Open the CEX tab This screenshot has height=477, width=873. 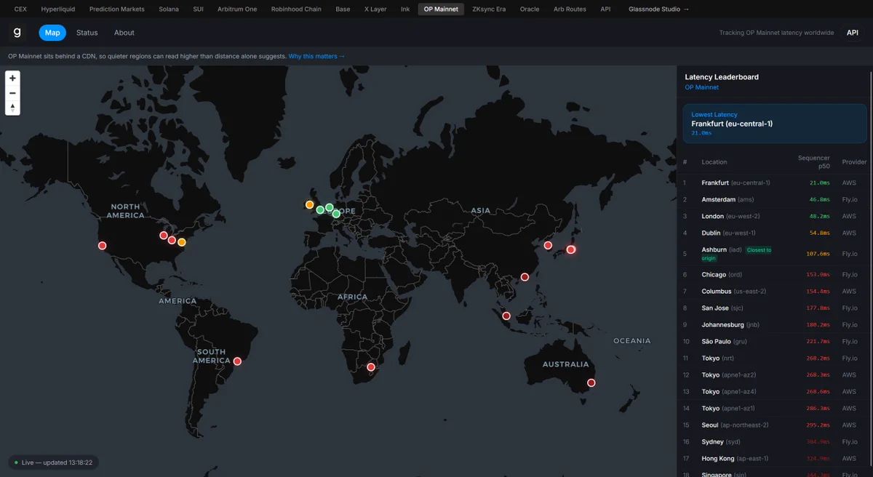pyautogui.click(x=20, y=9)
